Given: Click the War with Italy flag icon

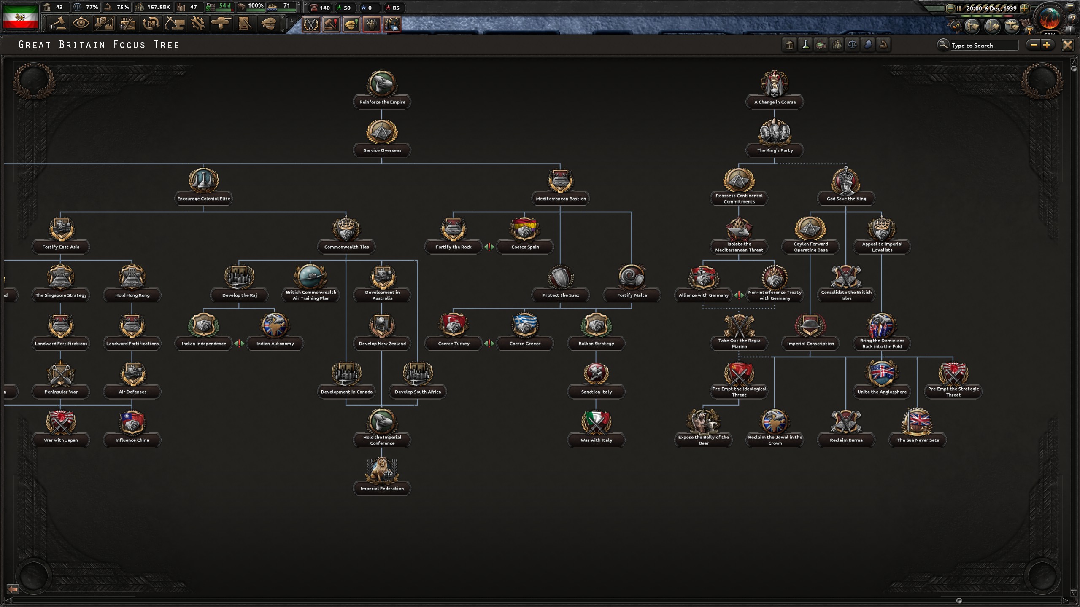Looking at the screenshot, I should tap(596, 422).
